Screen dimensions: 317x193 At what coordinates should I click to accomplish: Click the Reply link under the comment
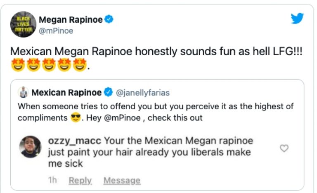[x=80, y=181]
